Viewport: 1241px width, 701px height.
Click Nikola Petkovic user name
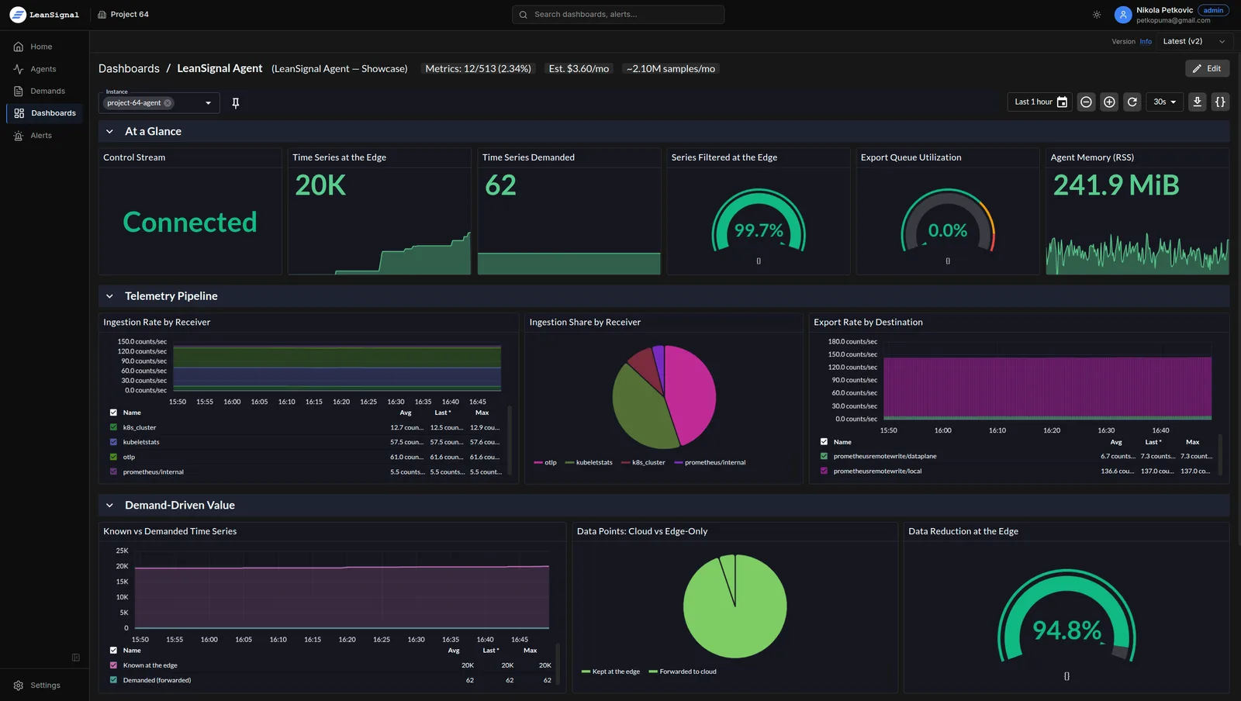point(1164,11)
